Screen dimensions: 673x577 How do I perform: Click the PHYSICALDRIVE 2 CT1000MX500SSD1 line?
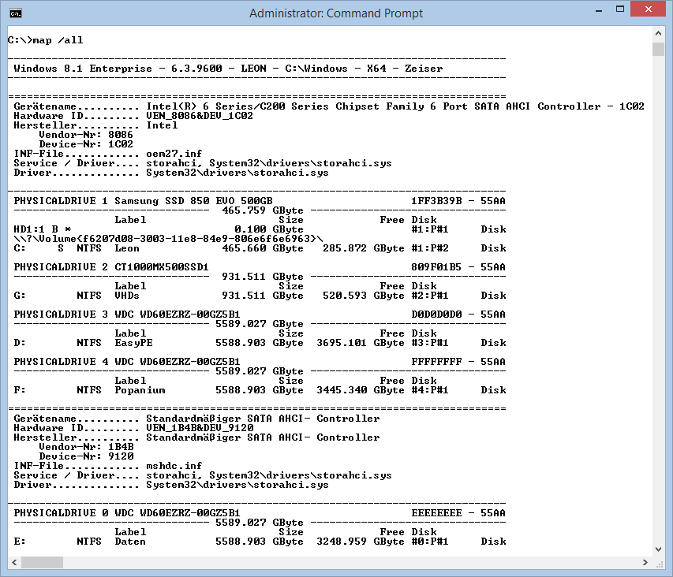point(111,267)
